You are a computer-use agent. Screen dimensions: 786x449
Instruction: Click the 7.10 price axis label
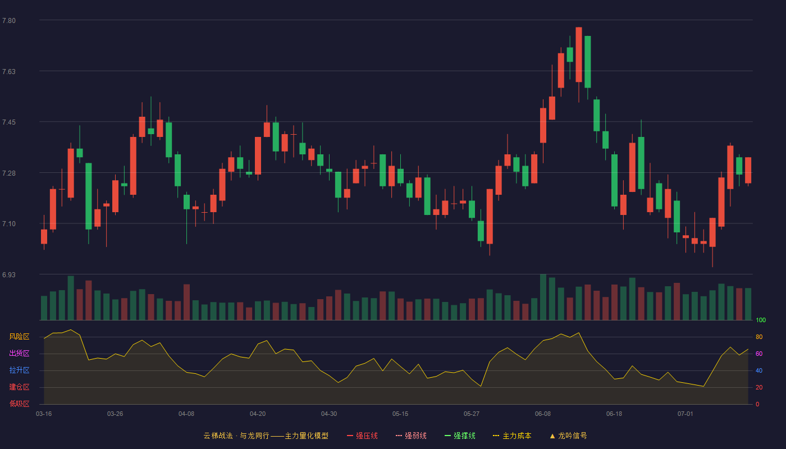tap(9, 224)
